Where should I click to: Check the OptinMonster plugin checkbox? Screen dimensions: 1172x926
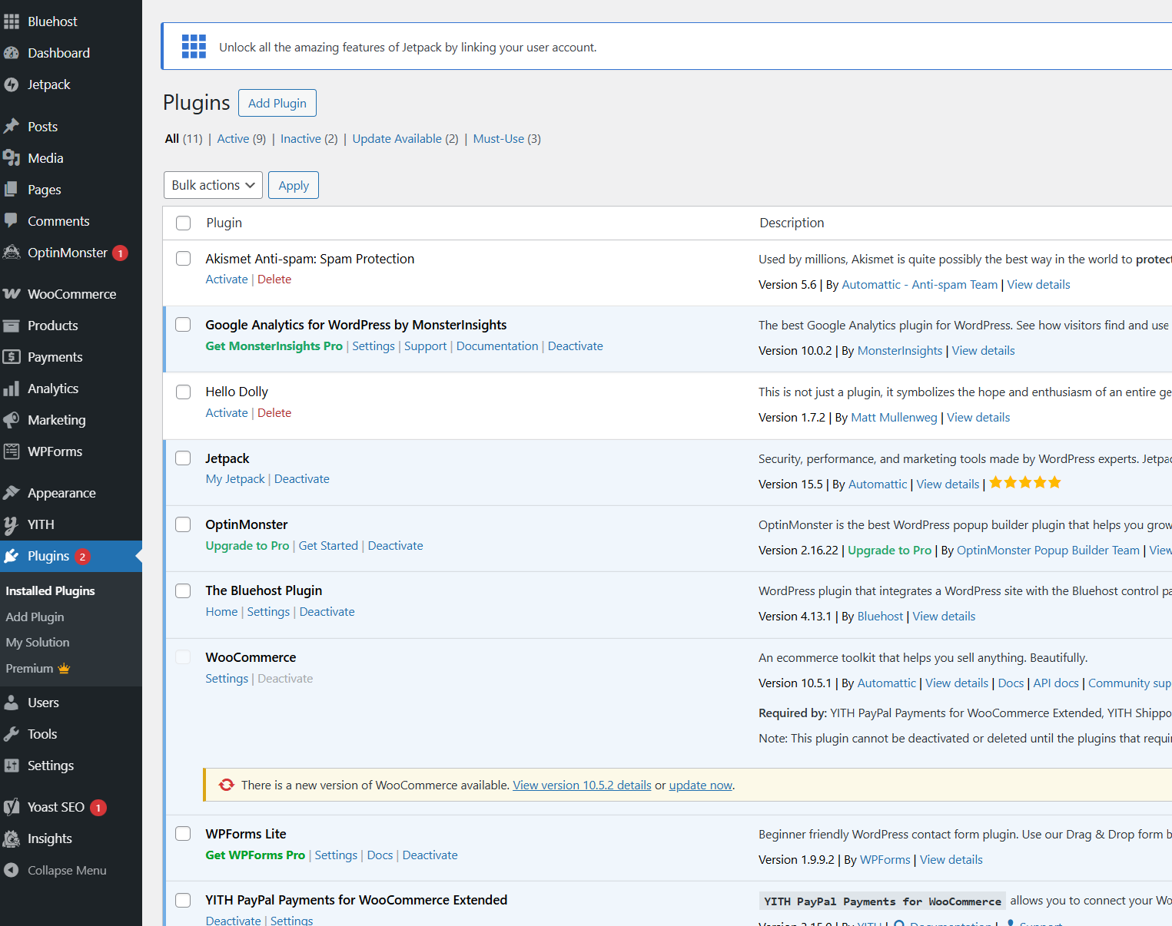[x=183, y=524]
